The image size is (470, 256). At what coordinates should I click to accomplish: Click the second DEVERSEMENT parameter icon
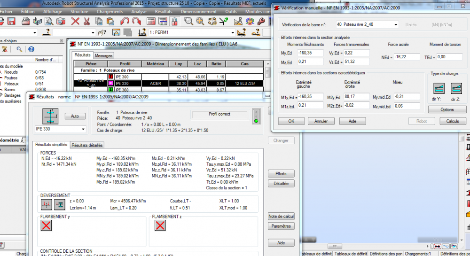pos(60,205)
